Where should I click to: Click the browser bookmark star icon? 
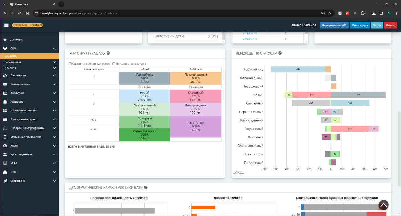[x=330, y=13]
